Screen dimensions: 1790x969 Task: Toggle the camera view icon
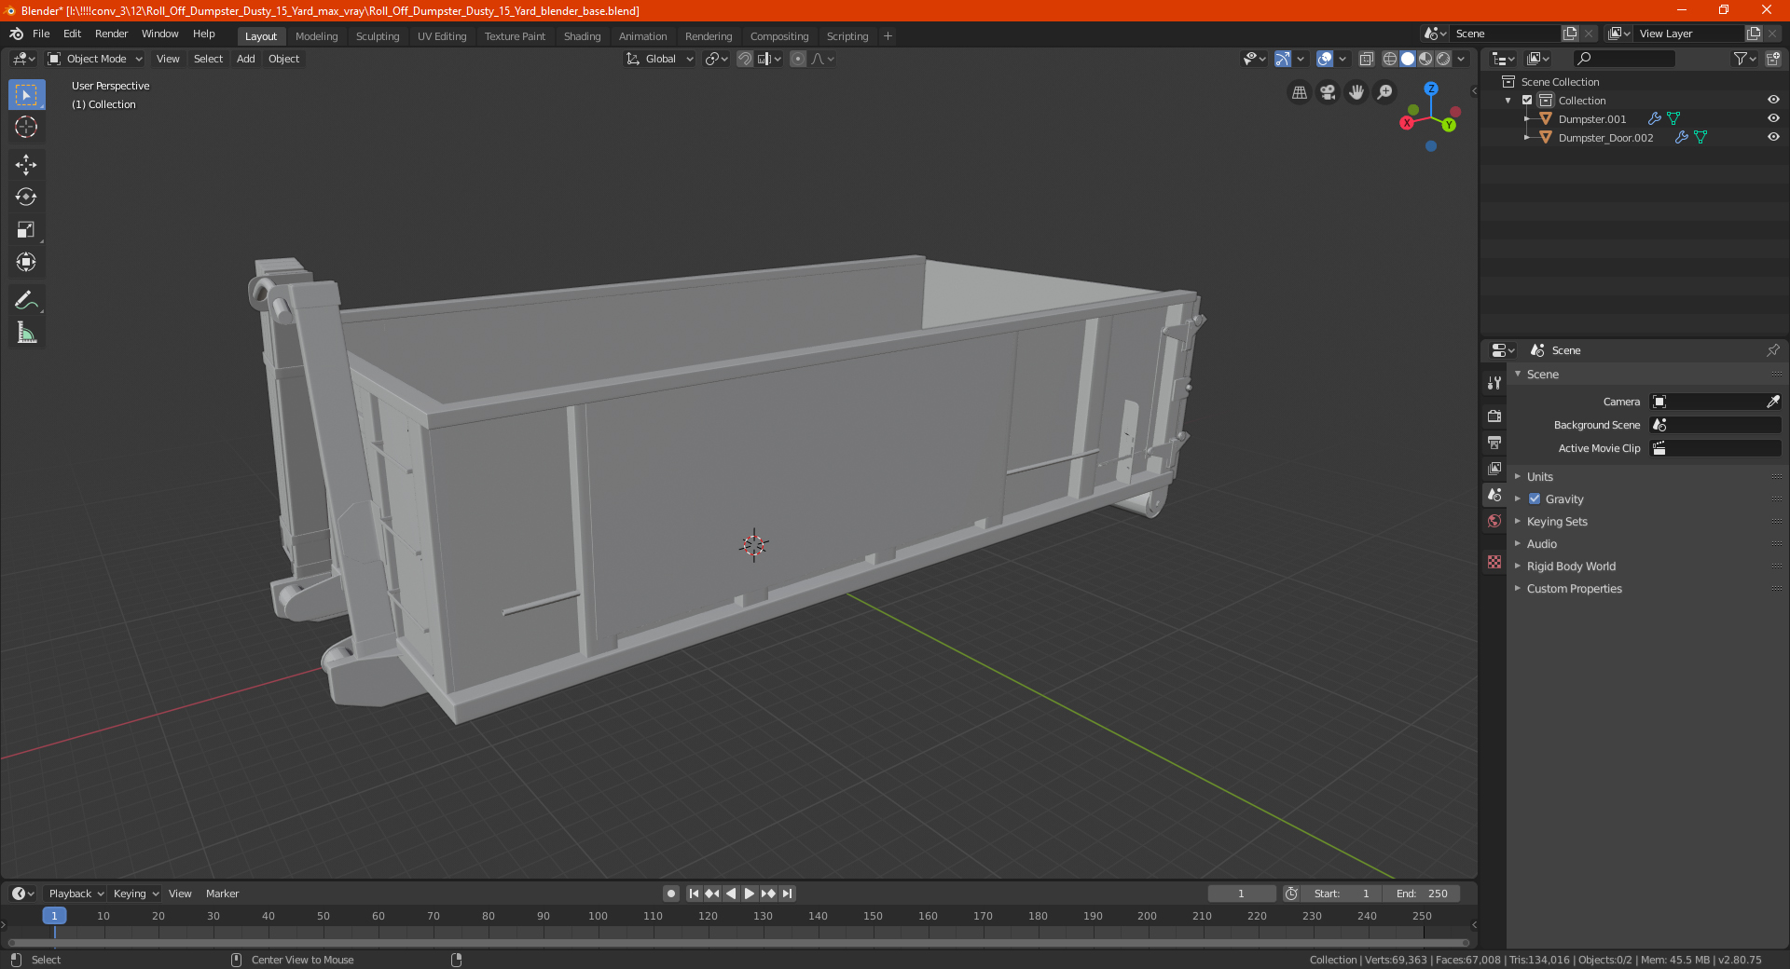coord(1329,92)
